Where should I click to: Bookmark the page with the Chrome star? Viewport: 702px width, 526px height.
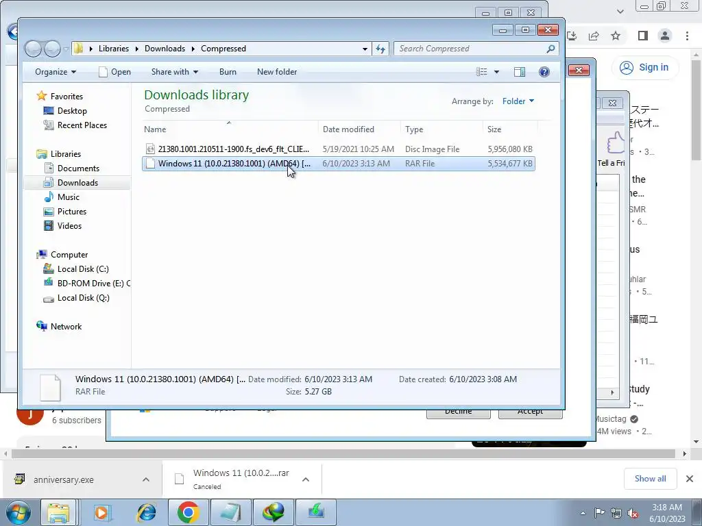point(616,36)
